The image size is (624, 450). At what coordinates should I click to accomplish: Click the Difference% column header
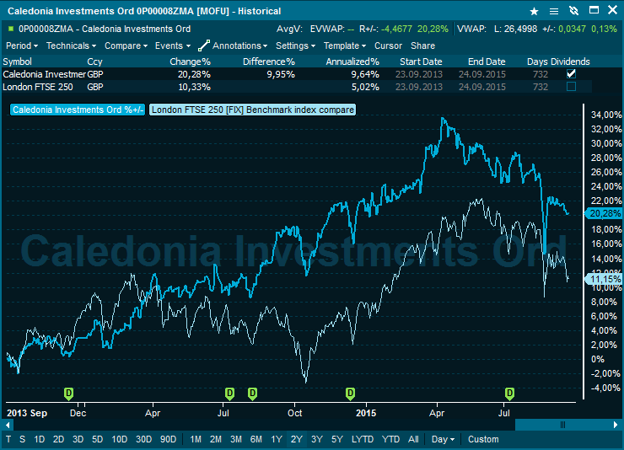coord(269,62)
